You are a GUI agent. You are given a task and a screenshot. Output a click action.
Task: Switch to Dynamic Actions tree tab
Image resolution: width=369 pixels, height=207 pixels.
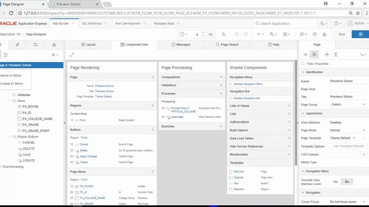[17, 45]
